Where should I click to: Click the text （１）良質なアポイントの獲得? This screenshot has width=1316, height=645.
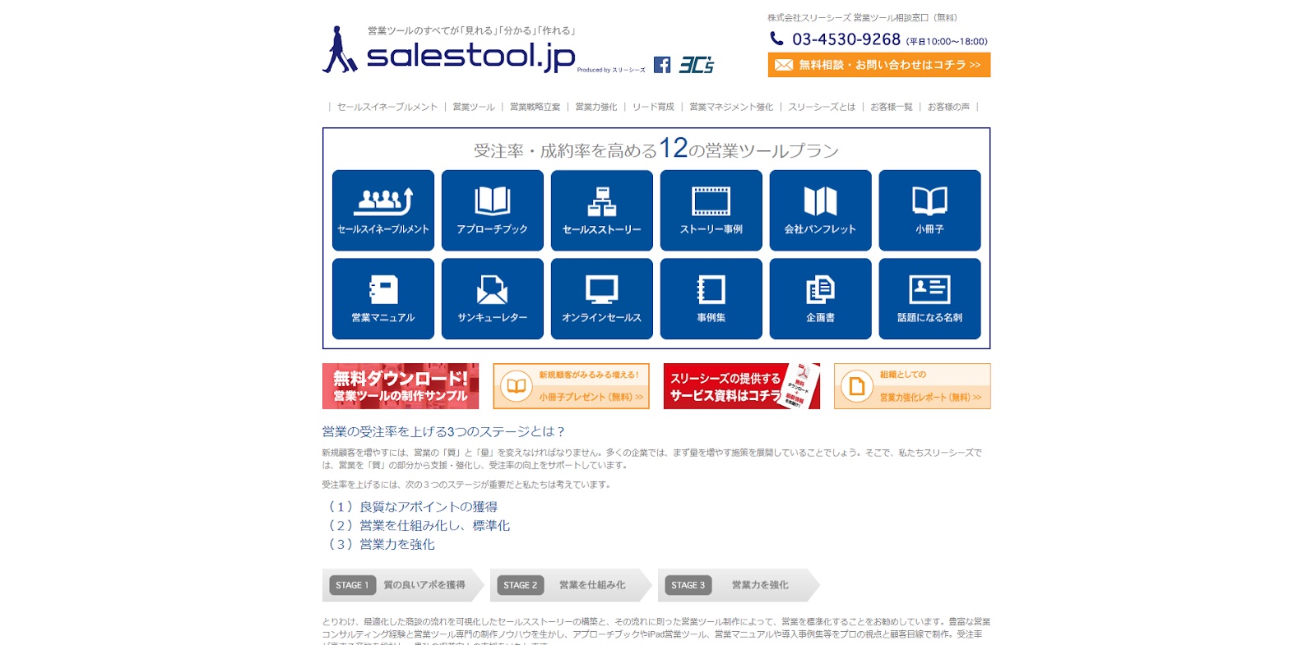click(410, 507)
